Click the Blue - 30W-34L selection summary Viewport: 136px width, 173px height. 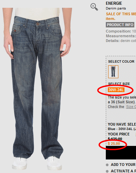(122, 129)
